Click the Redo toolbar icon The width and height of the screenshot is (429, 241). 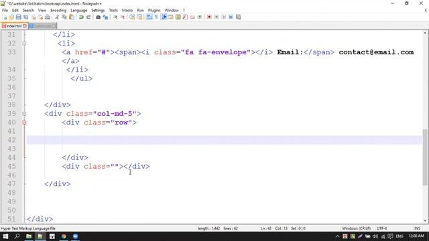click(88, 17)
